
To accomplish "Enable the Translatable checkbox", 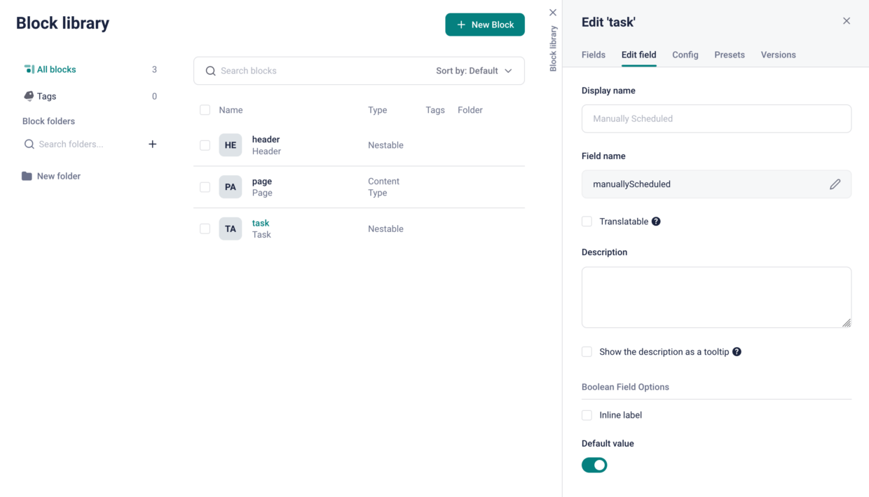I will [x=587, y=221].
